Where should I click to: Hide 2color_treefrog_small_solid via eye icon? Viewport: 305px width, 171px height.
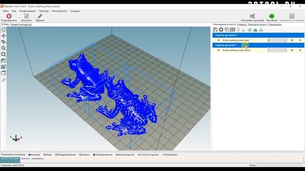218,40
